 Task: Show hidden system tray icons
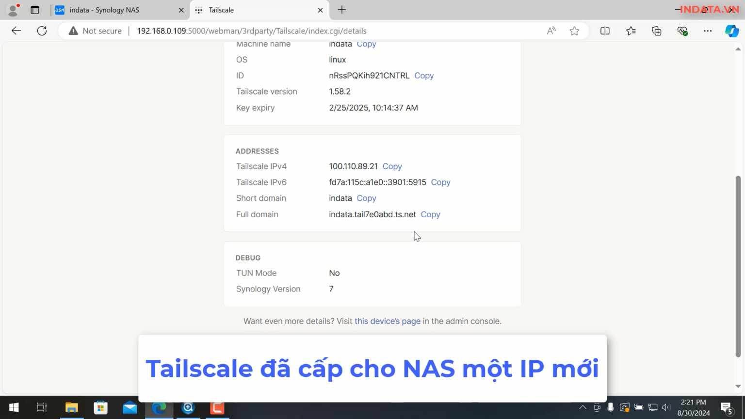(583, 407)
